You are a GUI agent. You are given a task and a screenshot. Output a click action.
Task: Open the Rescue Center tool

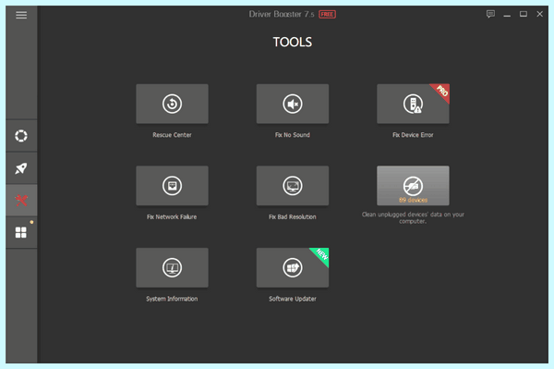point(172,104)
